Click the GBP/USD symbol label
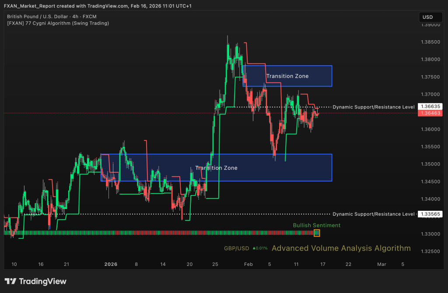 click(x=236, y=248)
